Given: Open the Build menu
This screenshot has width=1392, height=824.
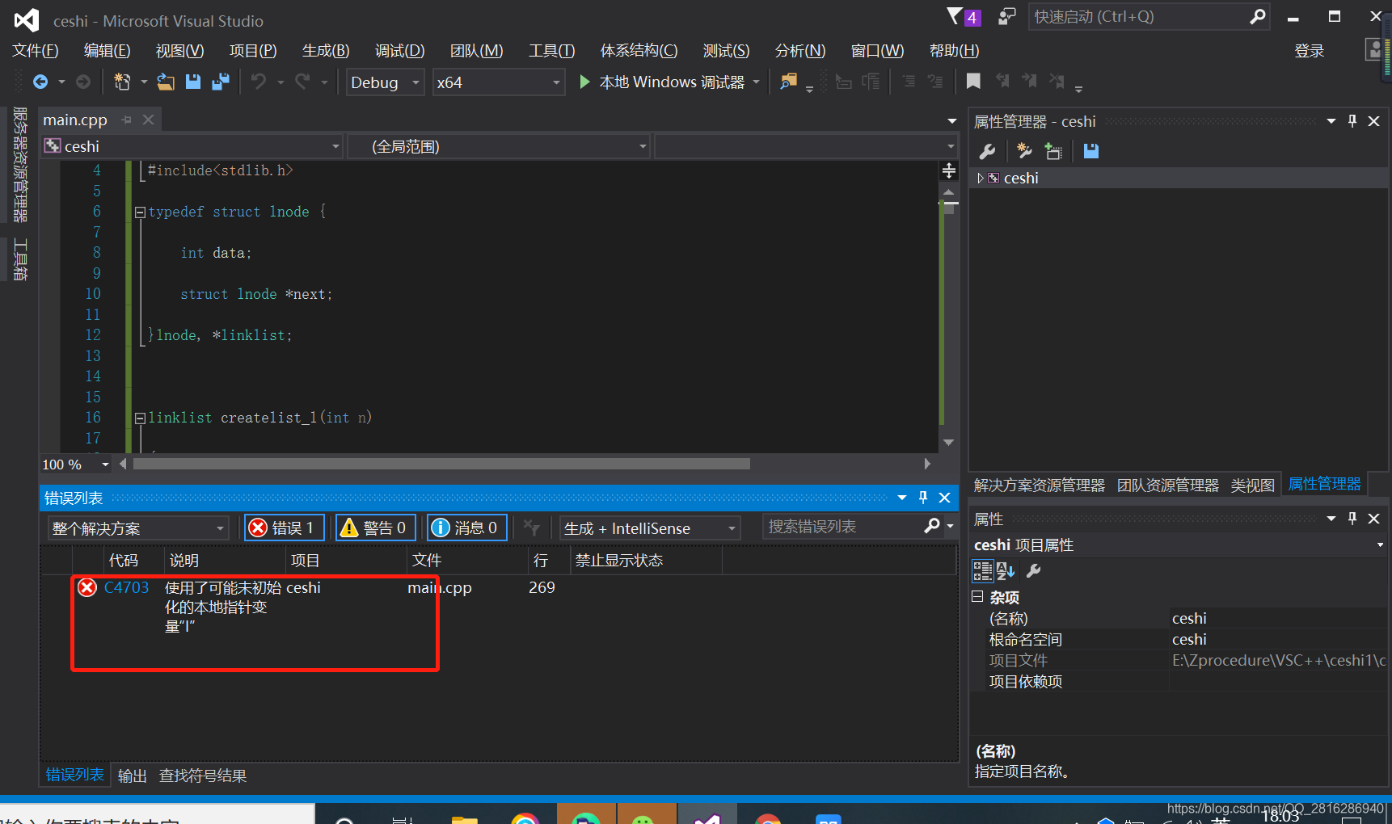Looking at the screenshot, I should [x=326, y=51].
